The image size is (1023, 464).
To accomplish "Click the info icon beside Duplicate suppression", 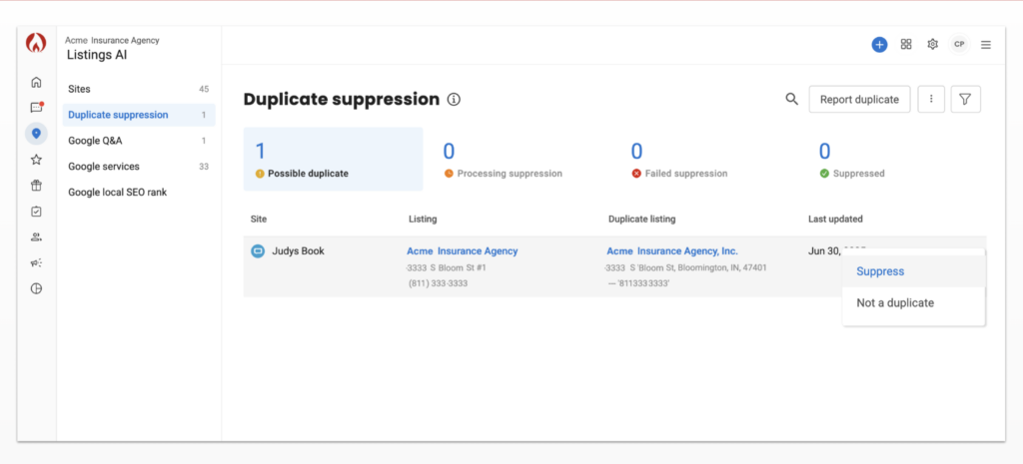I will click(455, 100).
